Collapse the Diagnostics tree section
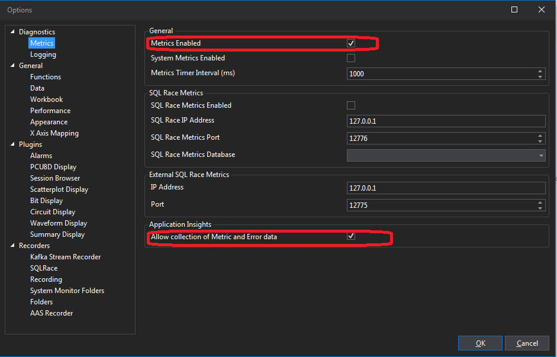Screen dimensions: 557x357 tap(12, 31)
